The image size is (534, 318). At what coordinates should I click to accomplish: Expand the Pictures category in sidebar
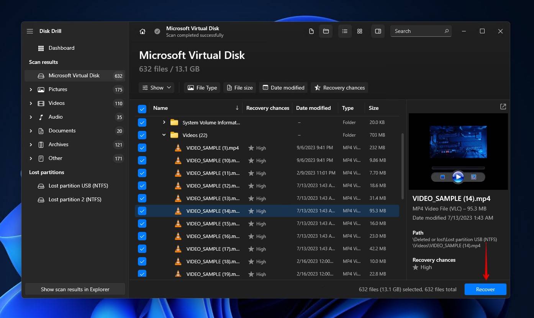[x=31, y=90]
